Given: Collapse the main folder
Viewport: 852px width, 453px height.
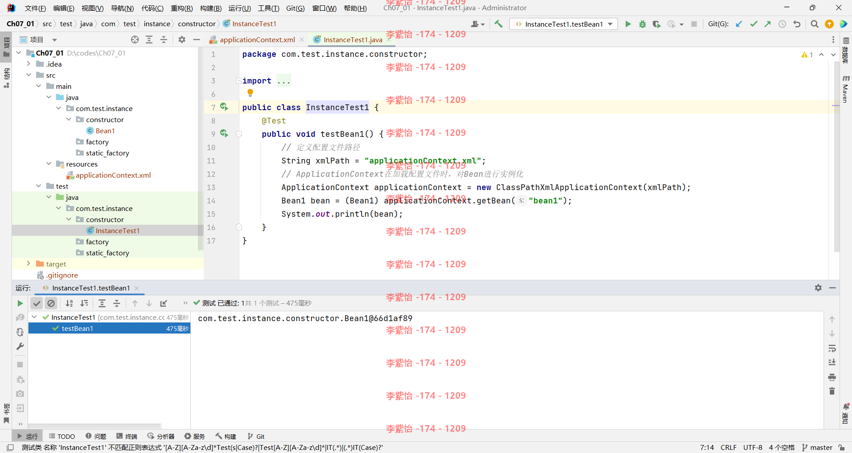Looking at the screenshot, I should pyautogui.click(x=39, y=86).
